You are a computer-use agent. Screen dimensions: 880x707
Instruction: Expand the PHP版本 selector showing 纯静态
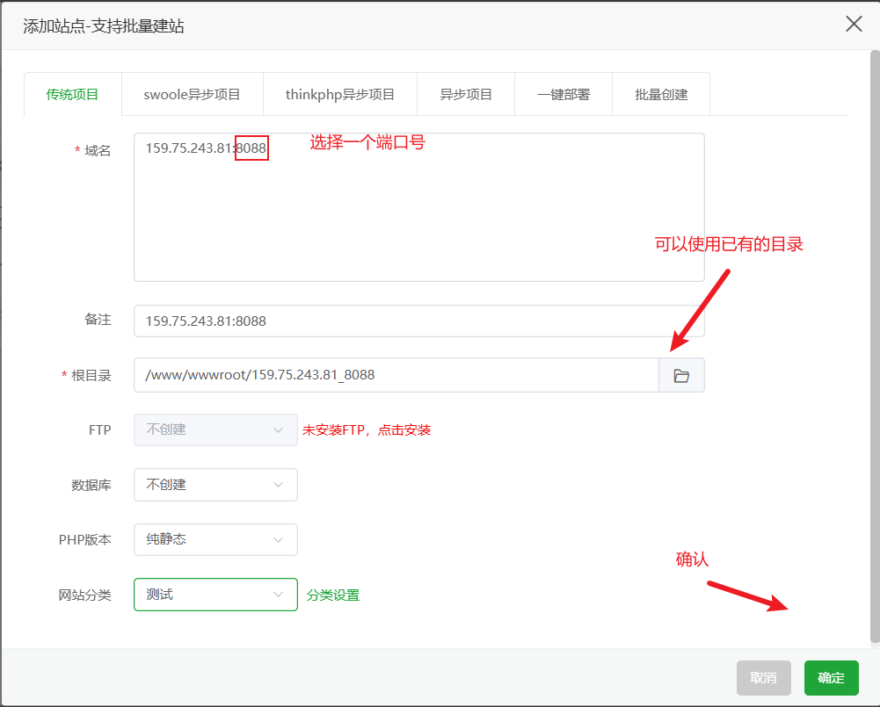pyautogui.click(x=215, y=539)
